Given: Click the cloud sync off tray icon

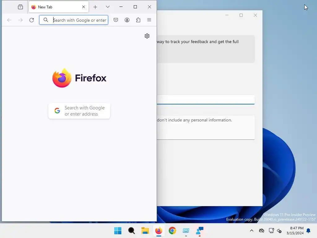Looking at the screenshot, I should [x=262, y=231].
